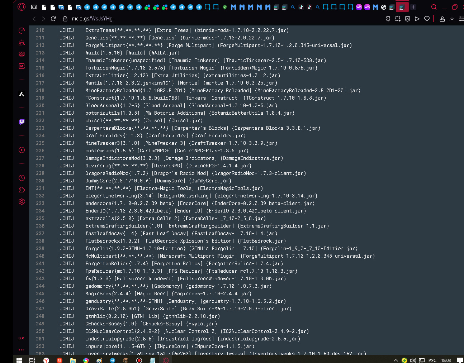Click the EnderIO beta log line
Image resolution: width=464 pixels, height=363 pixels.
pyautogui.click(x=196, y=211)
